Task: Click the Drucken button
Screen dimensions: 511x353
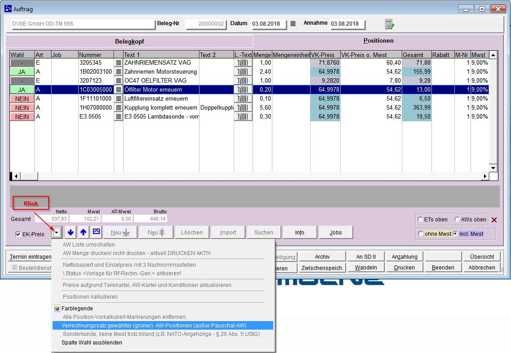Action: [404, 267]
